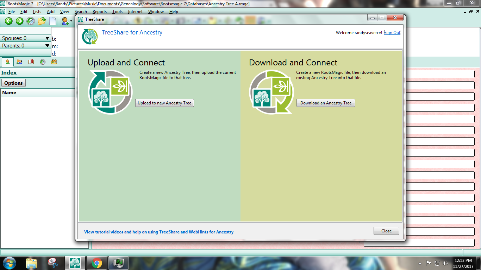The height and width of the screenshot is (270, 481).
Task: Open the Reports menu
Action: [x=100, y=12]
